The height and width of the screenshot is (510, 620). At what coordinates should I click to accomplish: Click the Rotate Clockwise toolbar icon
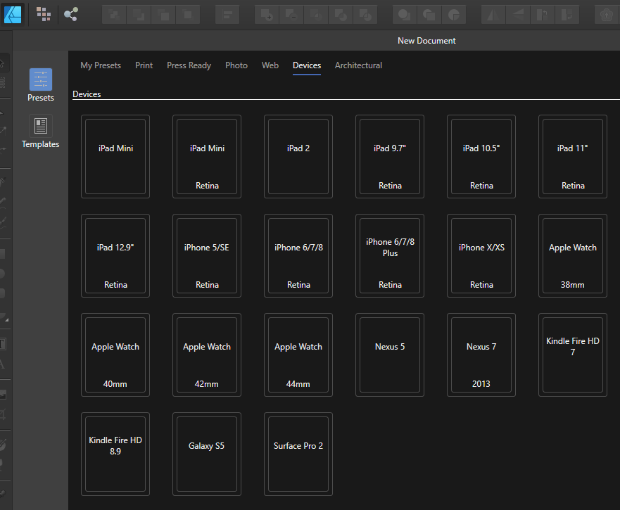coord(567,15)
